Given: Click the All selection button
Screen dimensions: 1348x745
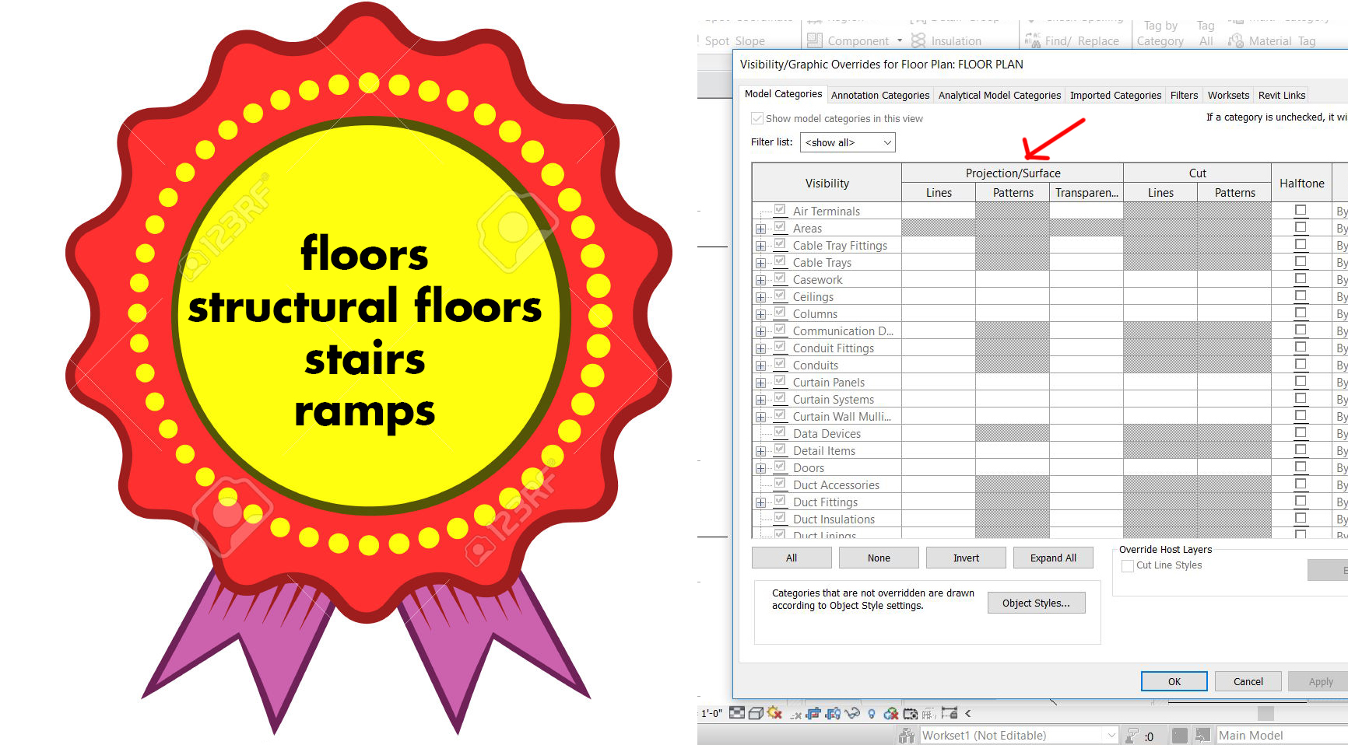Looking at the screenshot, I should pos(792,558).
